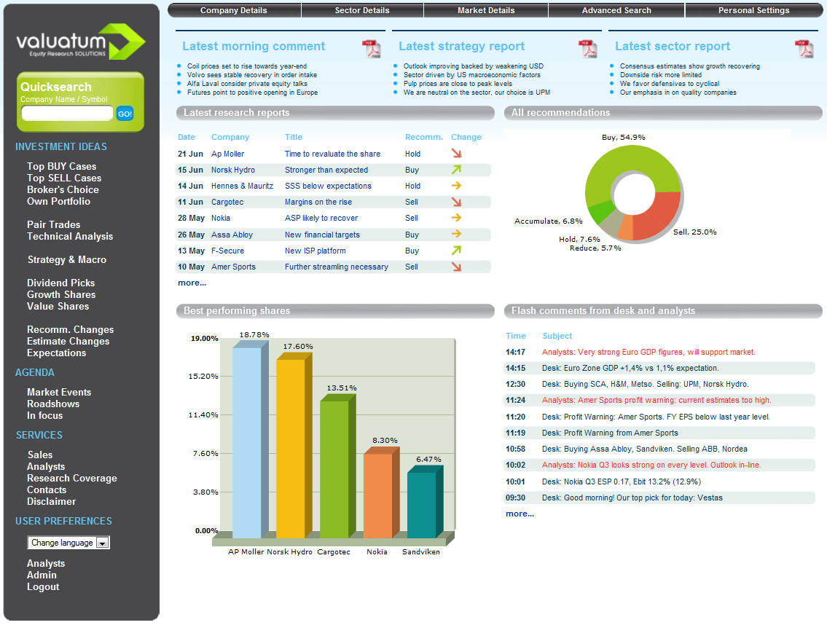Open the more... link under flash comments
The height and width of the screenshot is (625, 827).
(x=520, y=514)
